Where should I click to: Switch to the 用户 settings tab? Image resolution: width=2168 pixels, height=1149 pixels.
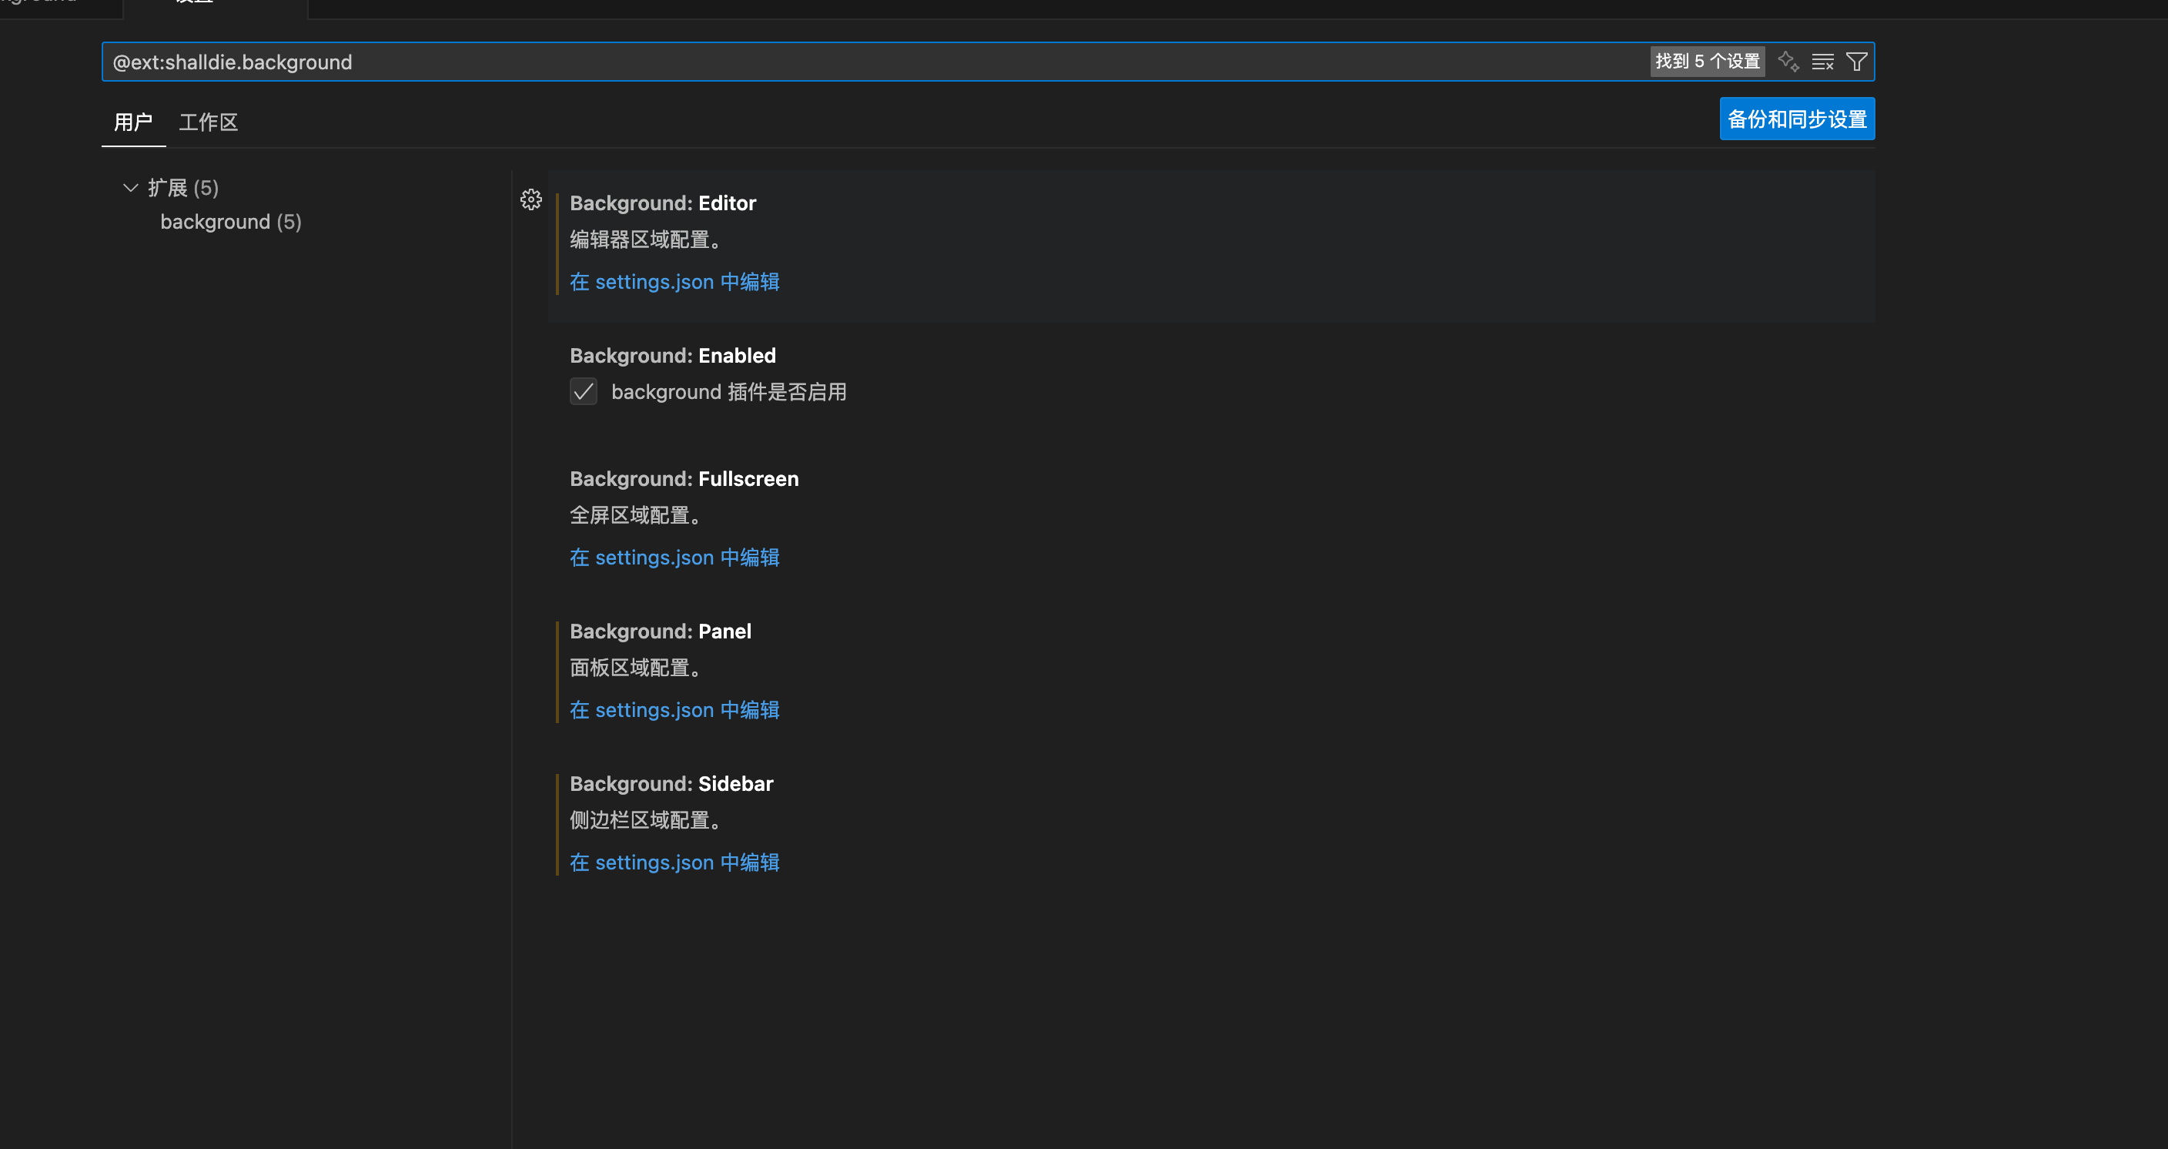point(133,122)
